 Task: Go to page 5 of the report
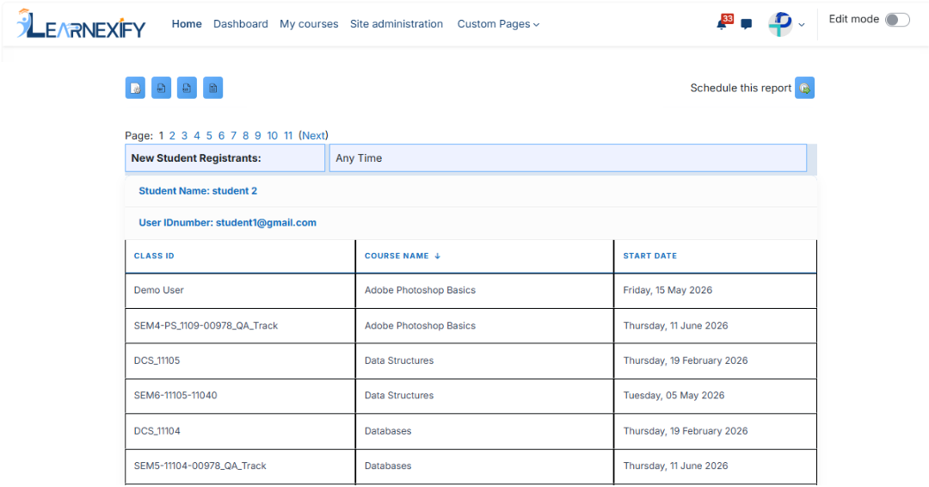[x=208, y=136]
